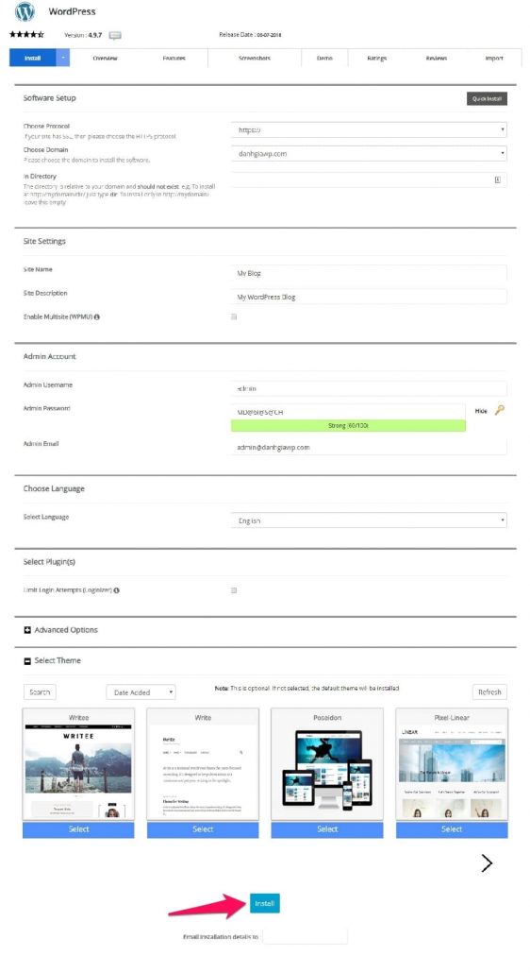530x973 pixels.
Task: Open the changelog speech bubble icon
Action: 115,35
